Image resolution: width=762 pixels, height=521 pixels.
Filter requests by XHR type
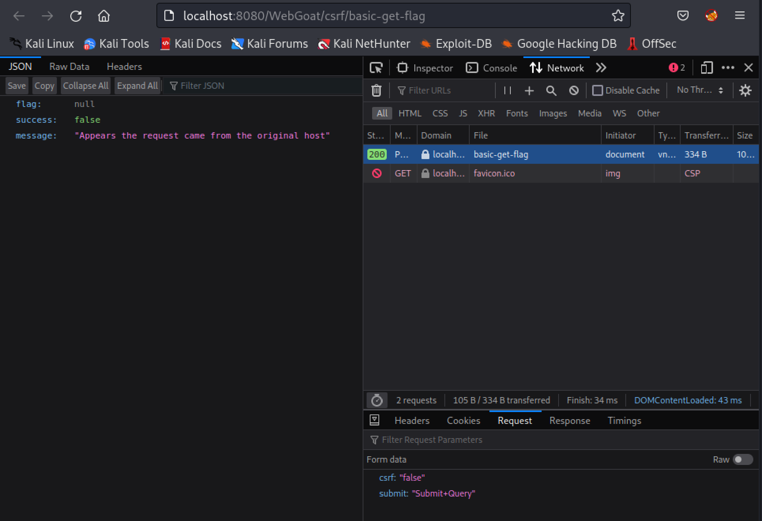(x=486, y=113)
